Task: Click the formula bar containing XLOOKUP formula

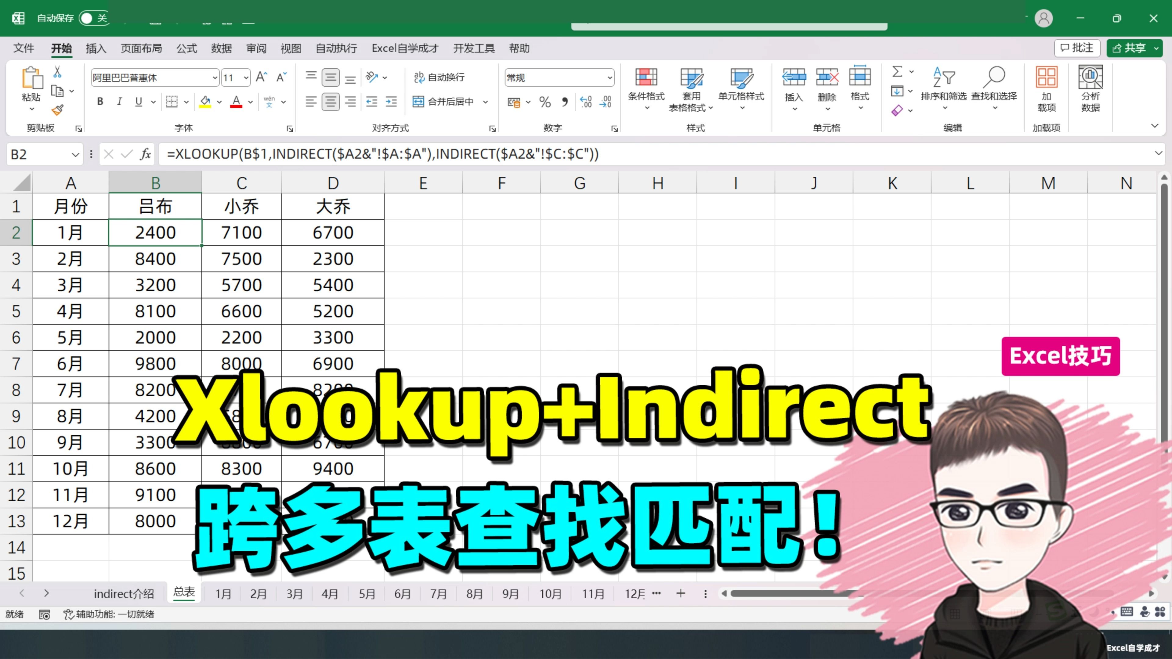Action: [410, 154]
